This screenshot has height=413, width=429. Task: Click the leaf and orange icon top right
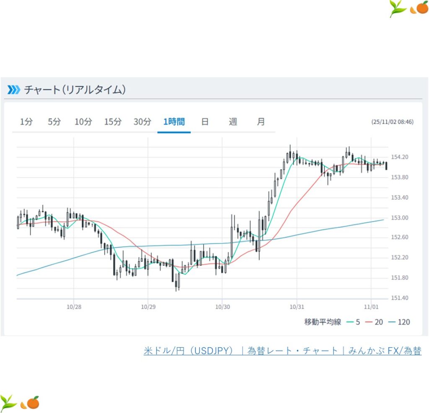pyautogui.click(x=408, y=8)
